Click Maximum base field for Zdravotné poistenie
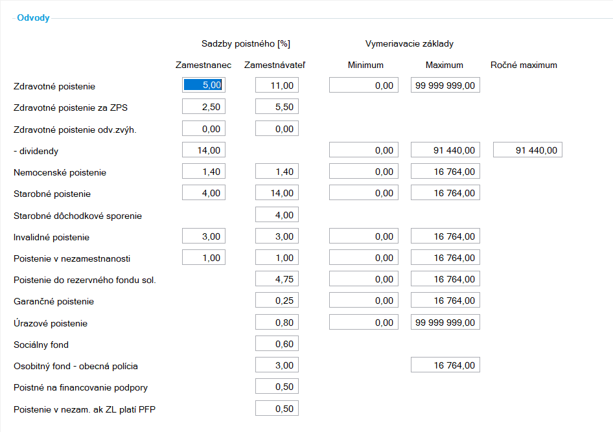The height and width of the screenshot is (432, 613). click(445, 85)
